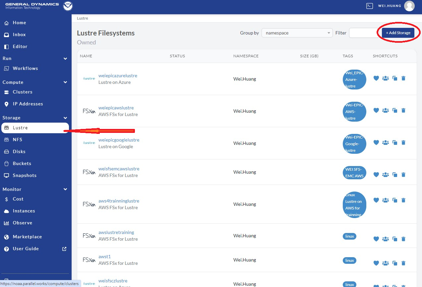Open Marketplace from sidebar

(x=27, y=237)
